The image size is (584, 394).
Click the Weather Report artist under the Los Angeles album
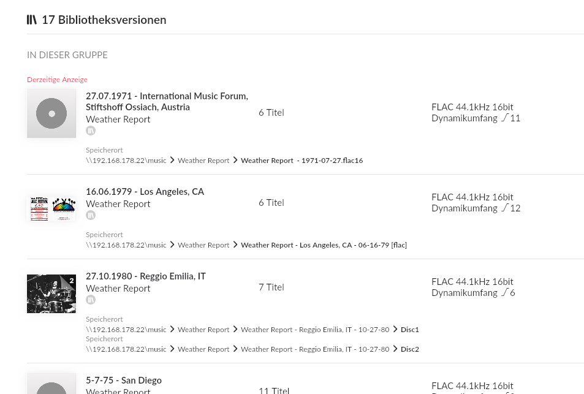(118, 204)
